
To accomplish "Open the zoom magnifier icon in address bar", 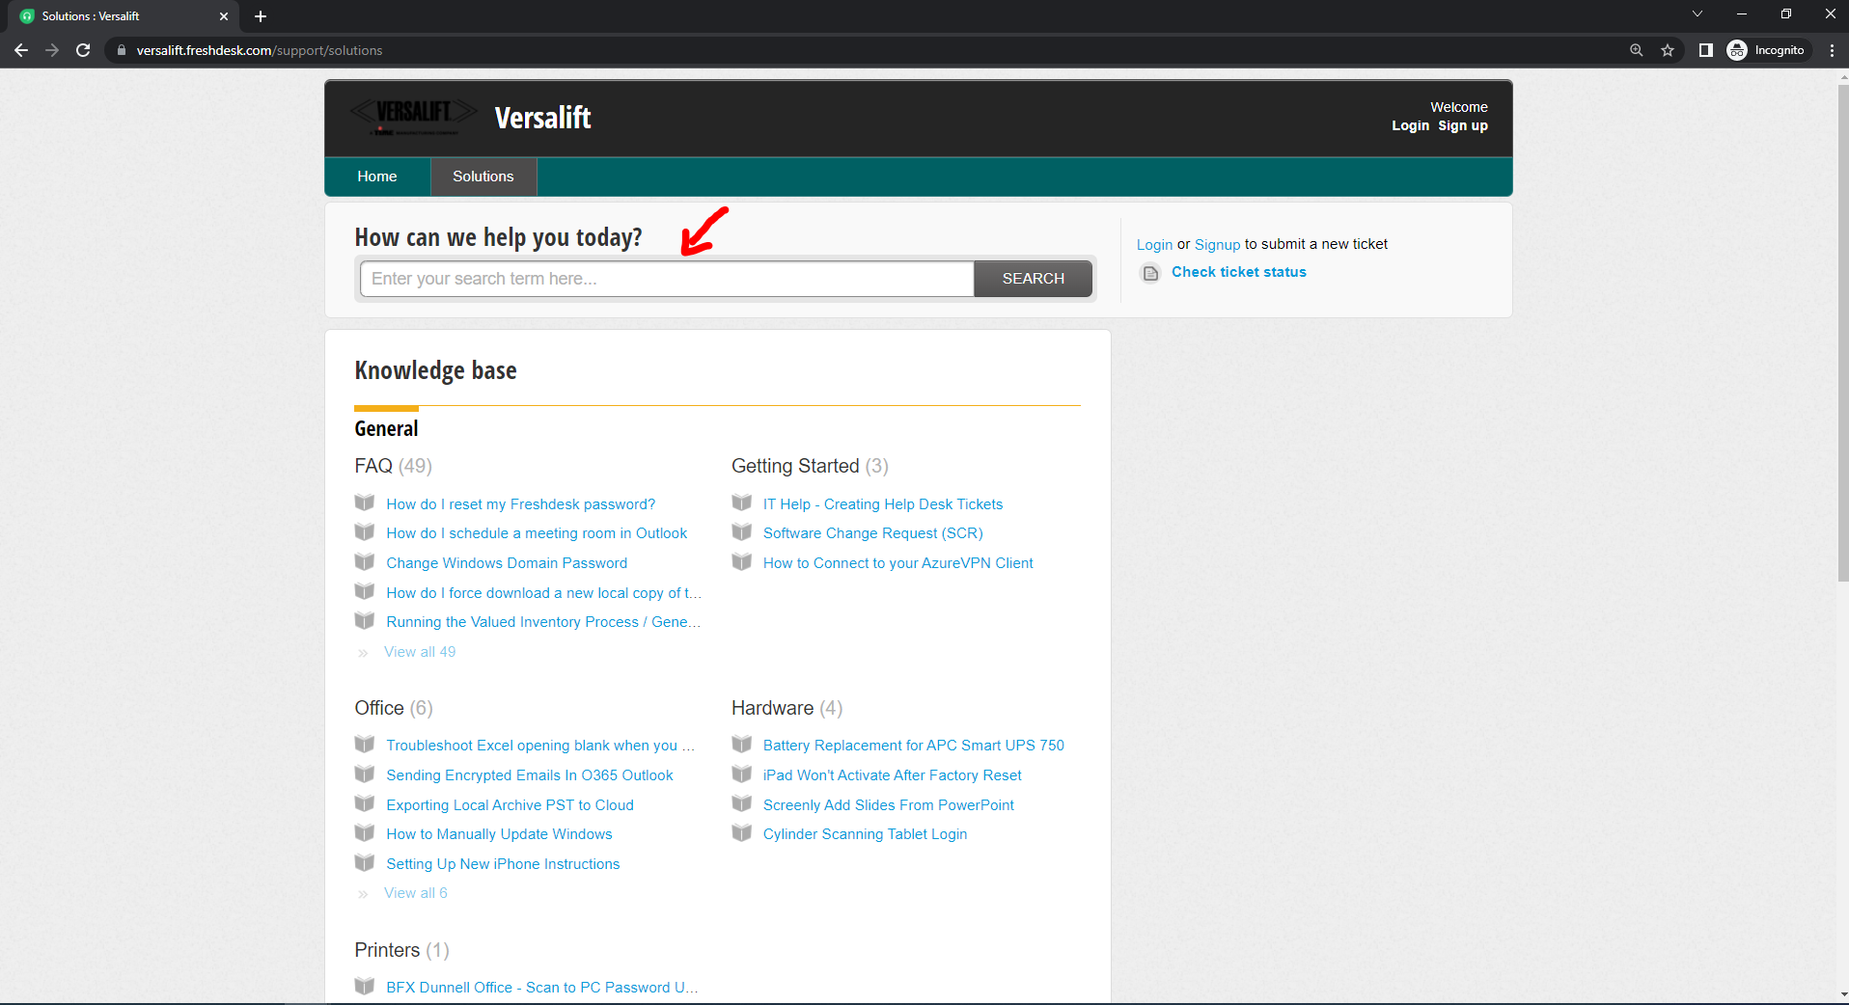I will (x=1636, y=50).
